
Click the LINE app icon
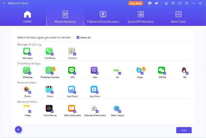click(x=72, y=70)
